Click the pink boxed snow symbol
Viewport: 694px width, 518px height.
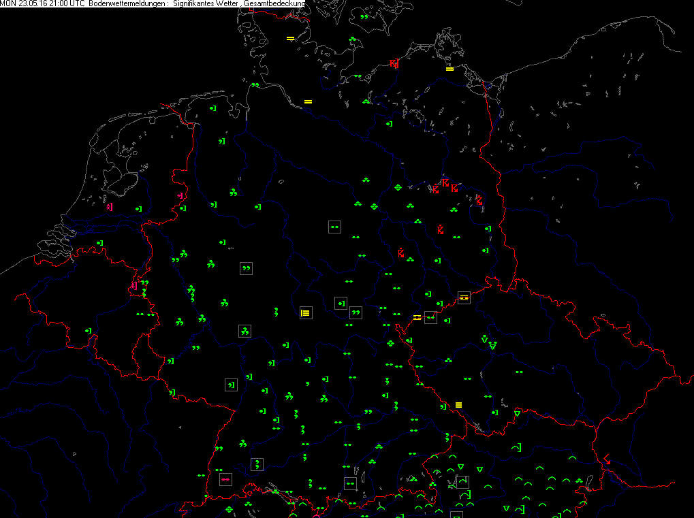[225, 480]
